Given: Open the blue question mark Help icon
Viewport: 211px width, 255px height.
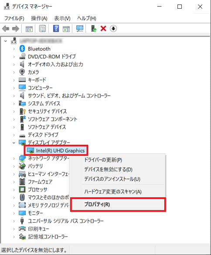Looking at the screenshot, I should click(56, 29).
